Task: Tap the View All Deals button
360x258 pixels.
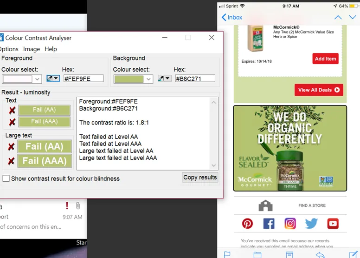Action: tap(319, 90)
